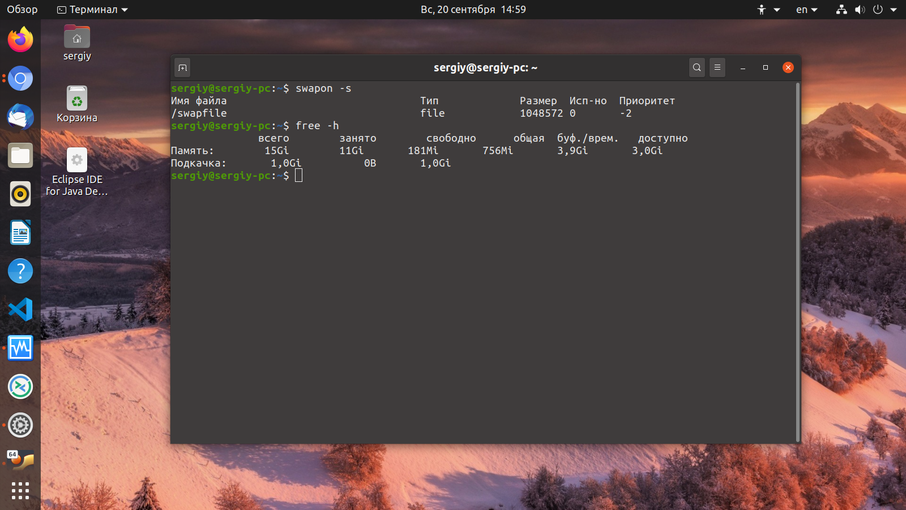The image size is (906, 510).
Task: Open the en keyboard layout menu
Action: coord(807,10)
